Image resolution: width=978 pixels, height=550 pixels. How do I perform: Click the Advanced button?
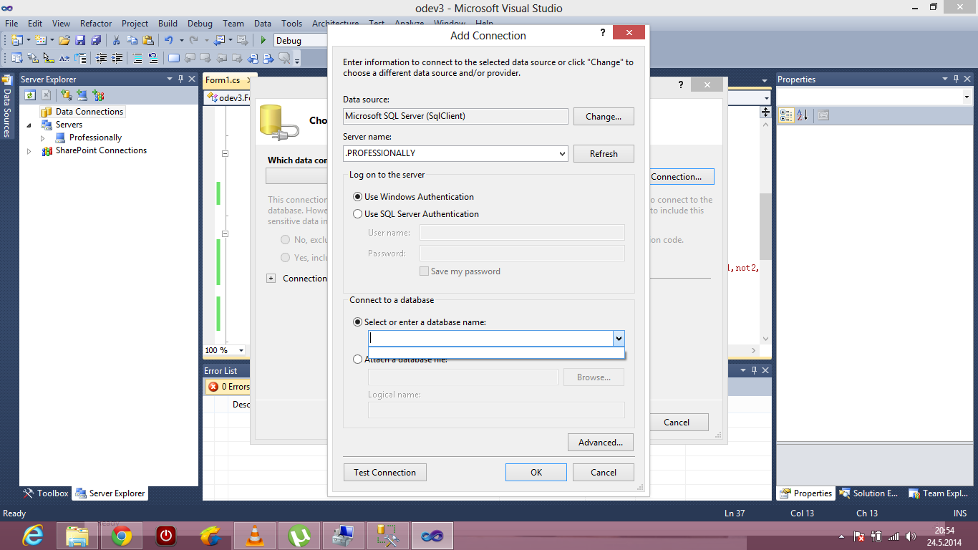pos(601,442)
